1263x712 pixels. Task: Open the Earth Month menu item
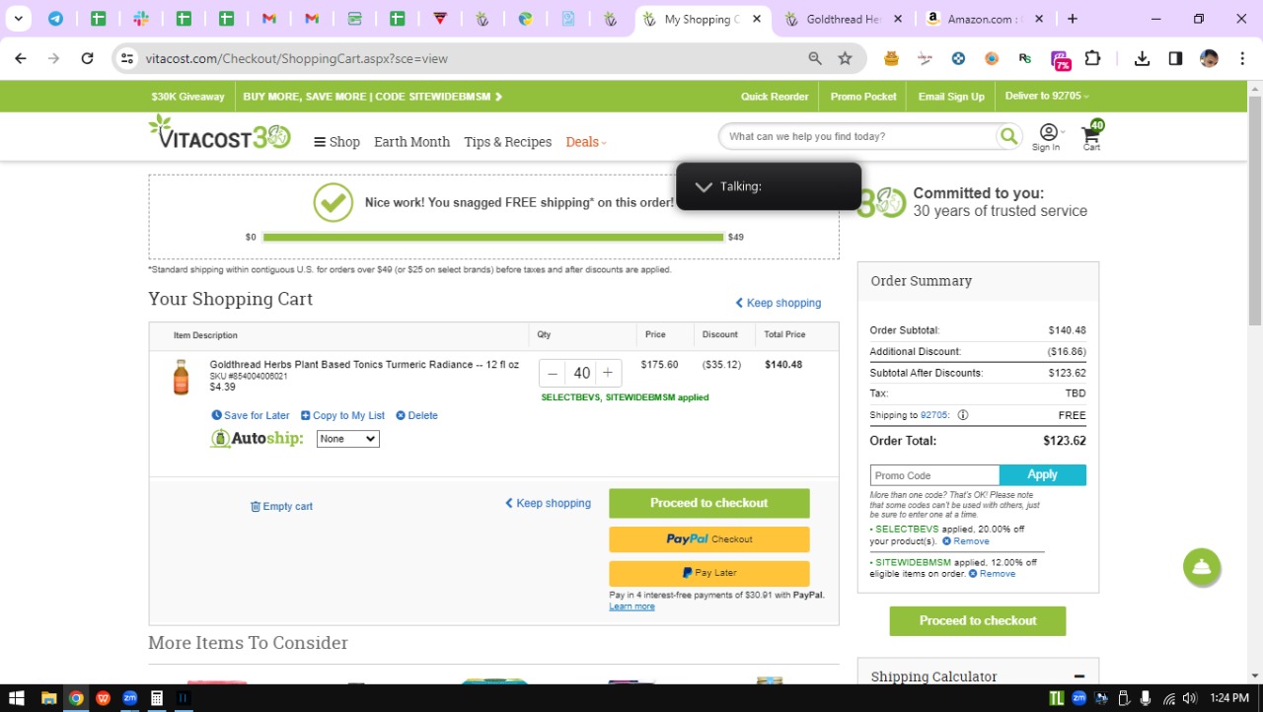(411, 142)
